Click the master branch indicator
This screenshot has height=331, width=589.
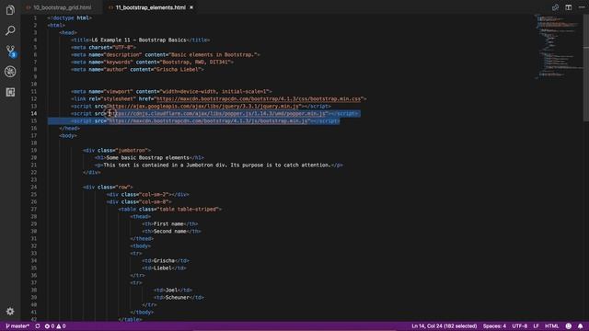coord(17,326)
